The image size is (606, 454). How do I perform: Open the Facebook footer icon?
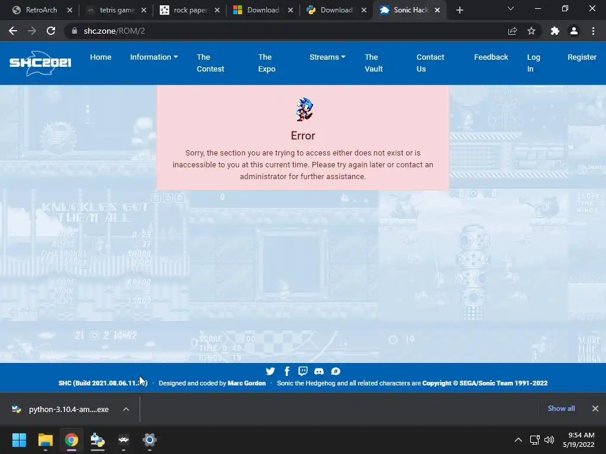click(287, 371)
